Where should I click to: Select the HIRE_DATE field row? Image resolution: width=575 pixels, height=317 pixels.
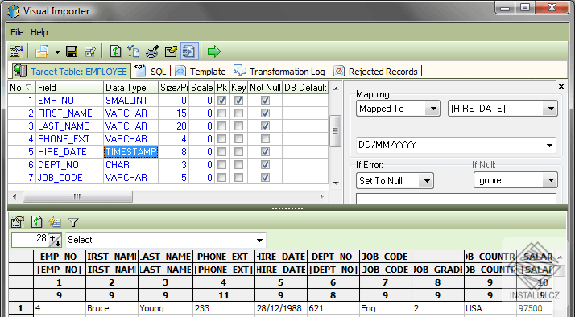tap(168, 152)
